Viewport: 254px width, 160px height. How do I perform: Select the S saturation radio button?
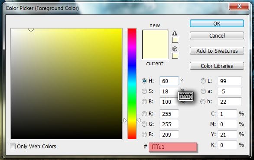(x=144, y=91)
